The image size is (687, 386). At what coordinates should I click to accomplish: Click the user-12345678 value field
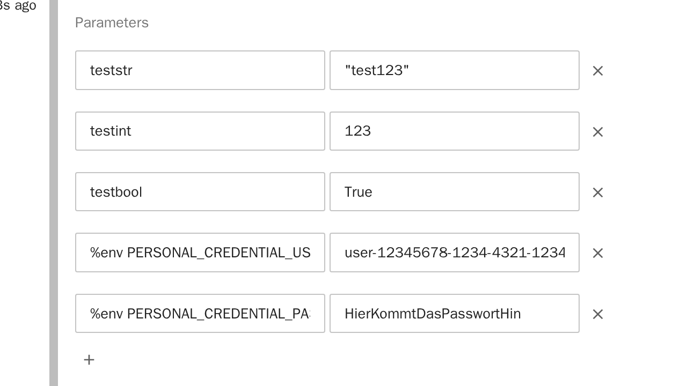point(454,253)
